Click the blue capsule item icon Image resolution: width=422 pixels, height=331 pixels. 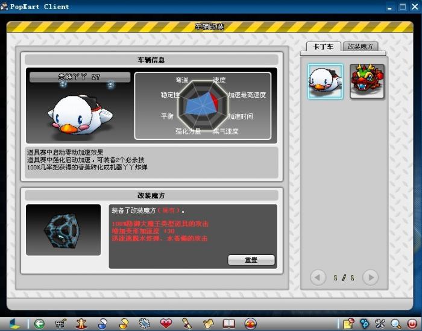[102, 324]
